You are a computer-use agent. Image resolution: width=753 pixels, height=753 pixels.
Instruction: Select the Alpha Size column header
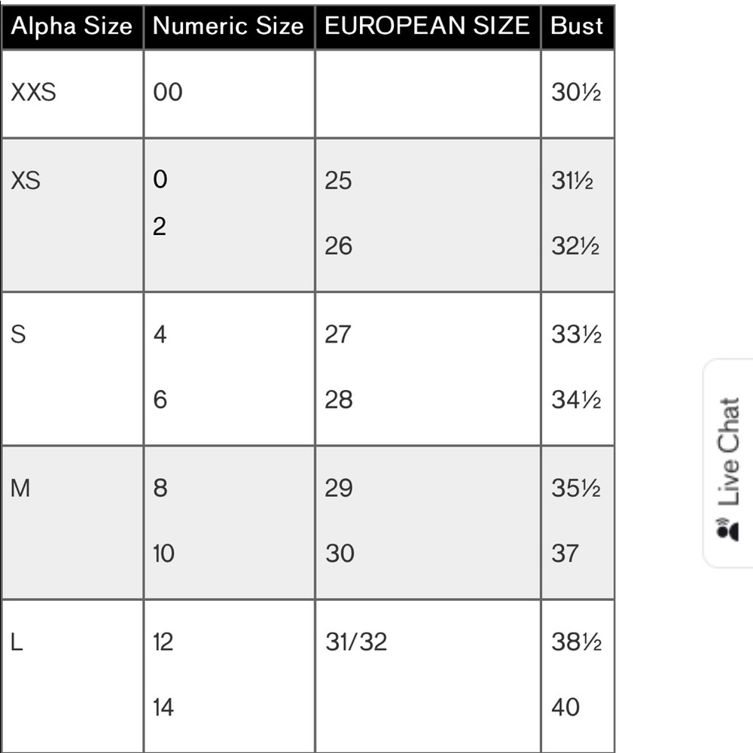[x=72, y=26]
